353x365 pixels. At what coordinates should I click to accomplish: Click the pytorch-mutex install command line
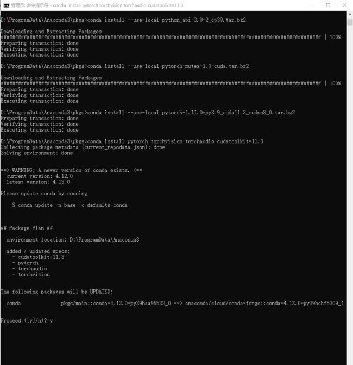pos(124,66)
